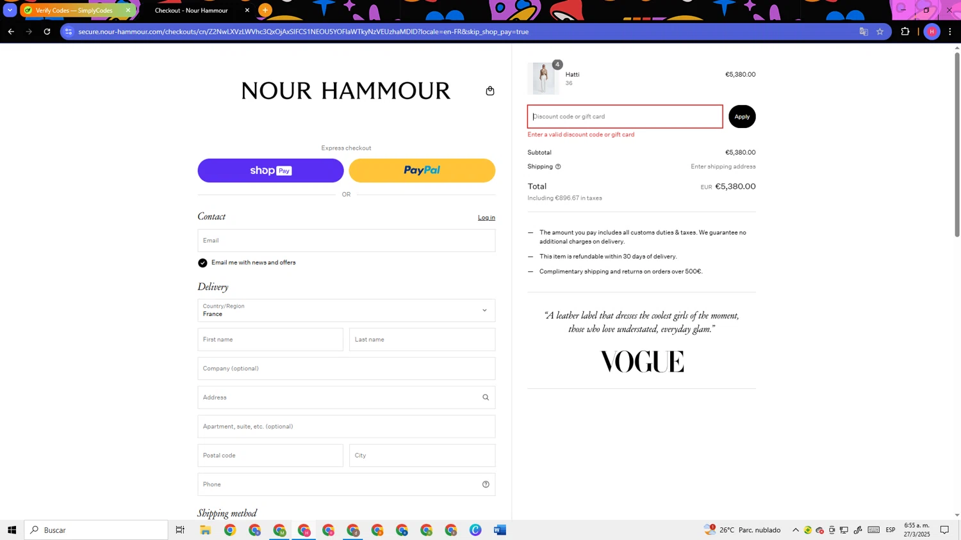Open the notification center icon
The height and width of the screenshot is (540, 961).
[x=944, y=530]
